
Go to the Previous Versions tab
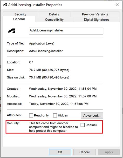tap(95, 14)
